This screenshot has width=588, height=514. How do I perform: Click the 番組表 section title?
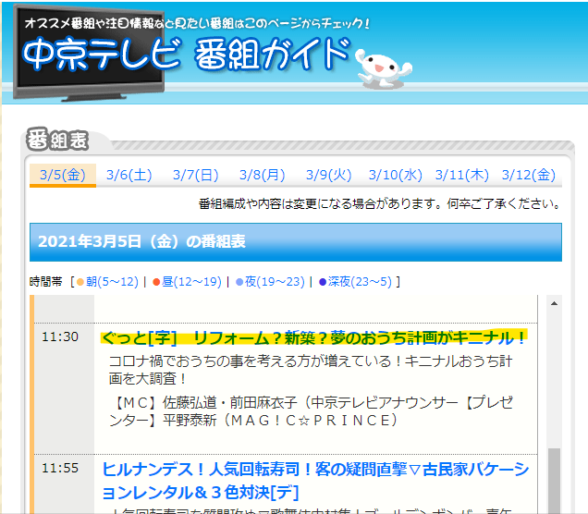(x=57, y=140)
